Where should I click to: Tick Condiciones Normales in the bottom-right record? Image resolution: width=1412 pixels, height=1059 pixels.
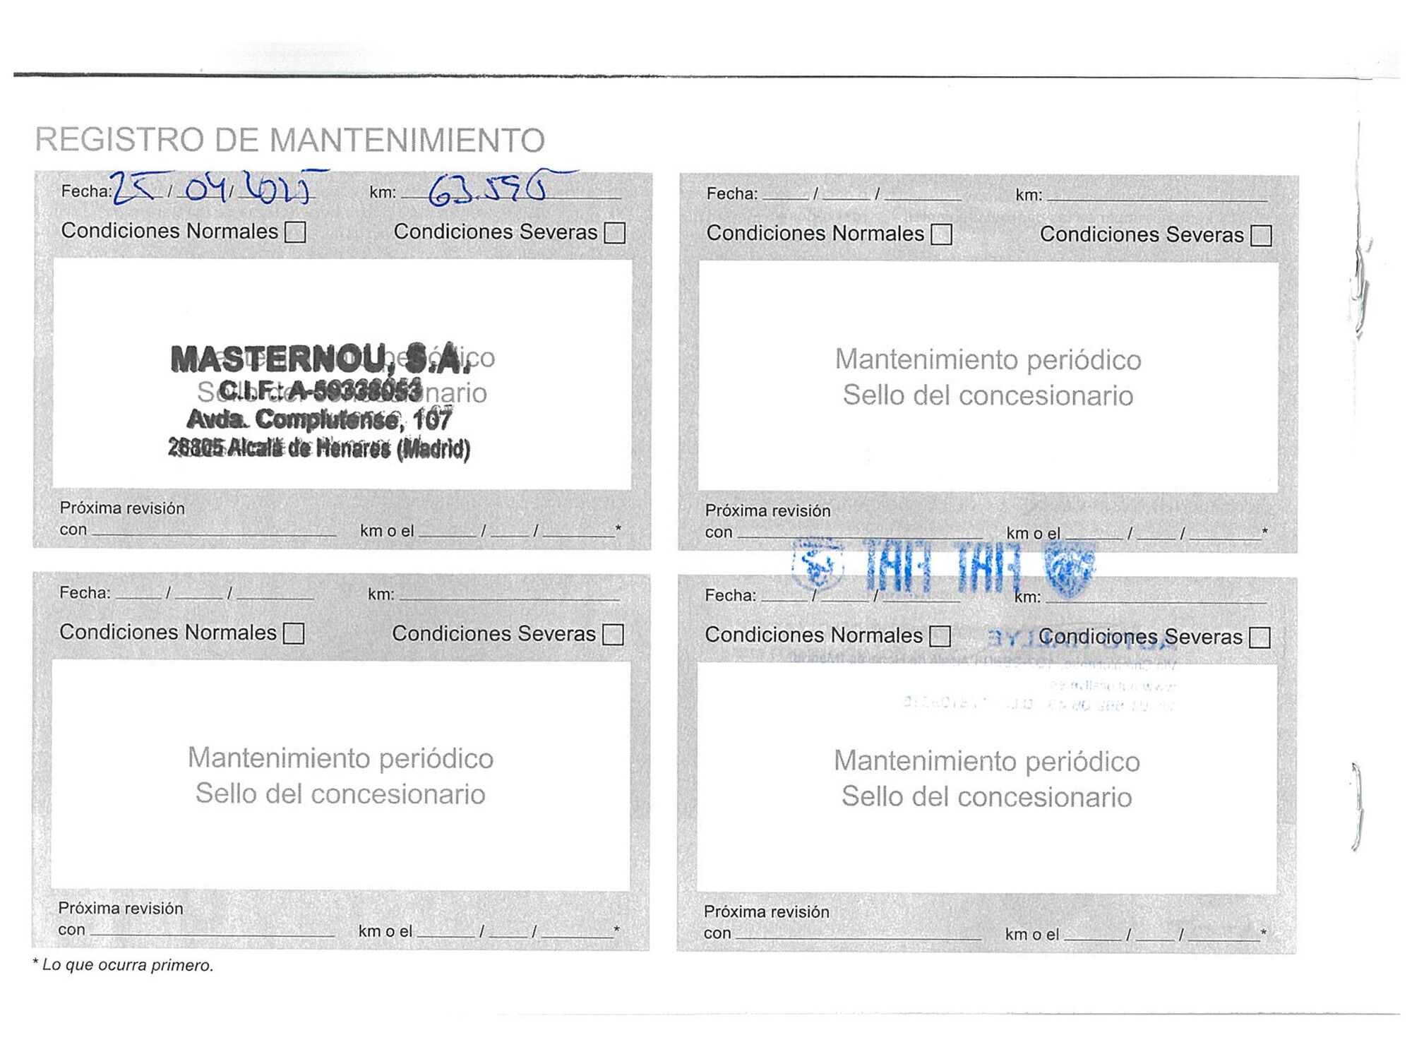[x=940, y=636]
